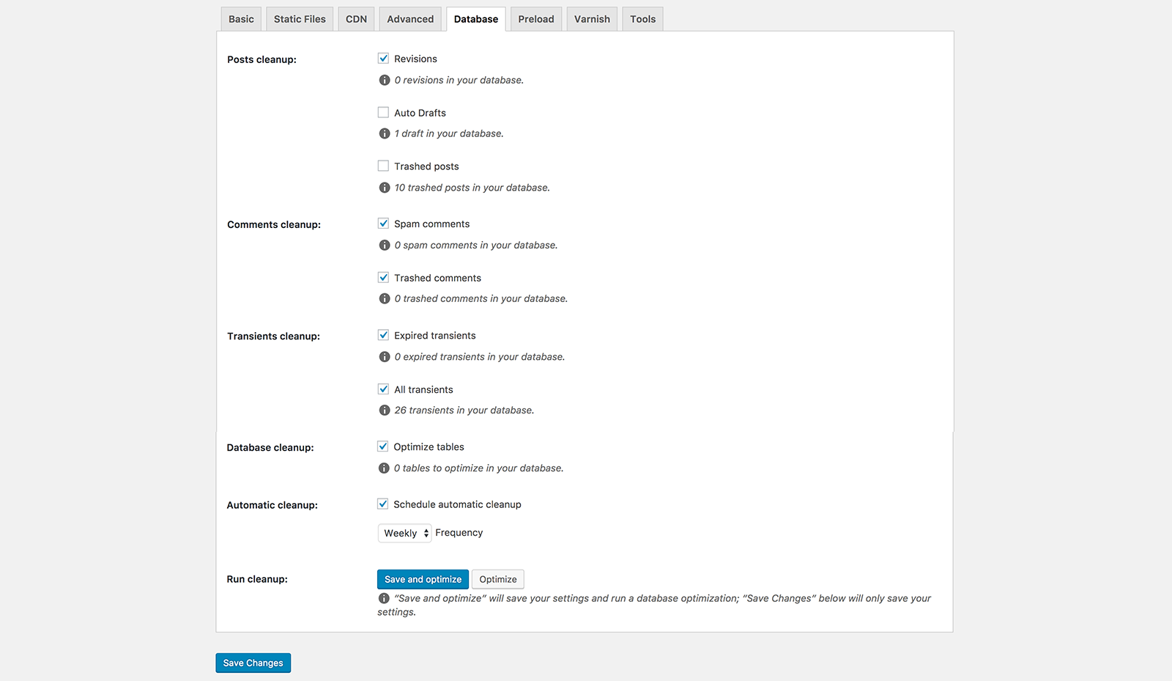The image size is (1172, 681).
Task: Toggle the Spam comments checkbox
Action: point(383,223)
